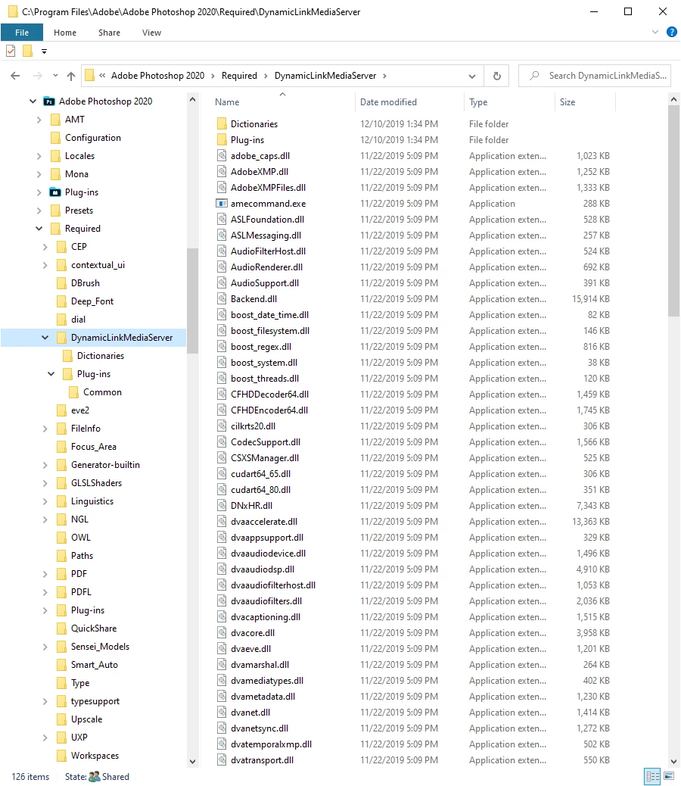The height and width of the screenshot is (786, 681).
Task: Expand the AMT folder in tree
Action: tap(39, 120)
